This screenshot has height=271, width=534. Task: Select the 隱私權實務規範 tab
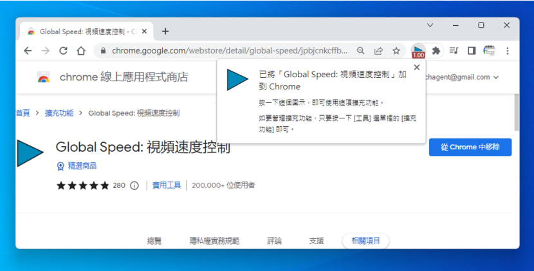point(214,241)
